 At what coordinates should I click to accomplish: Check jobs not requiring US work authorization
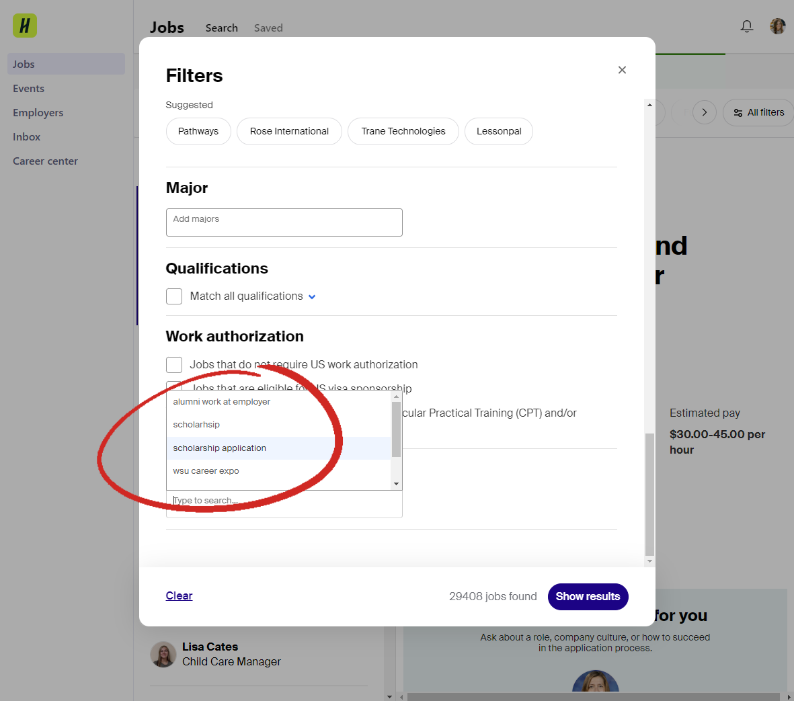click(174, 364)
